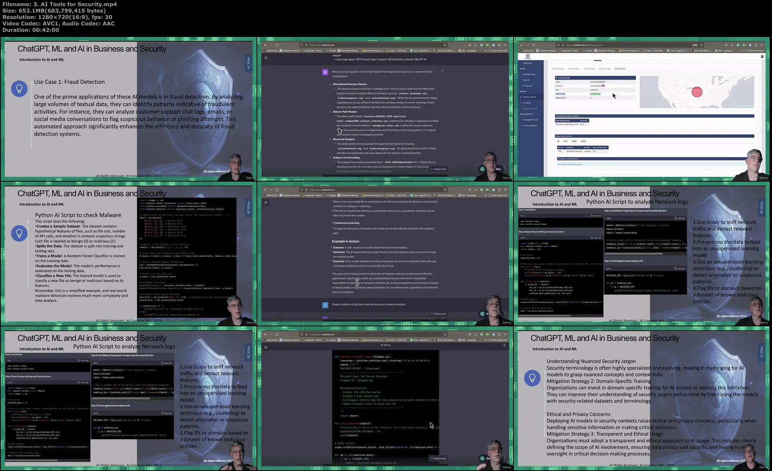Open Manage Scans in Hakdefnet sidebar
This screenshot has height=471, width=772.
tap(529, 74)
